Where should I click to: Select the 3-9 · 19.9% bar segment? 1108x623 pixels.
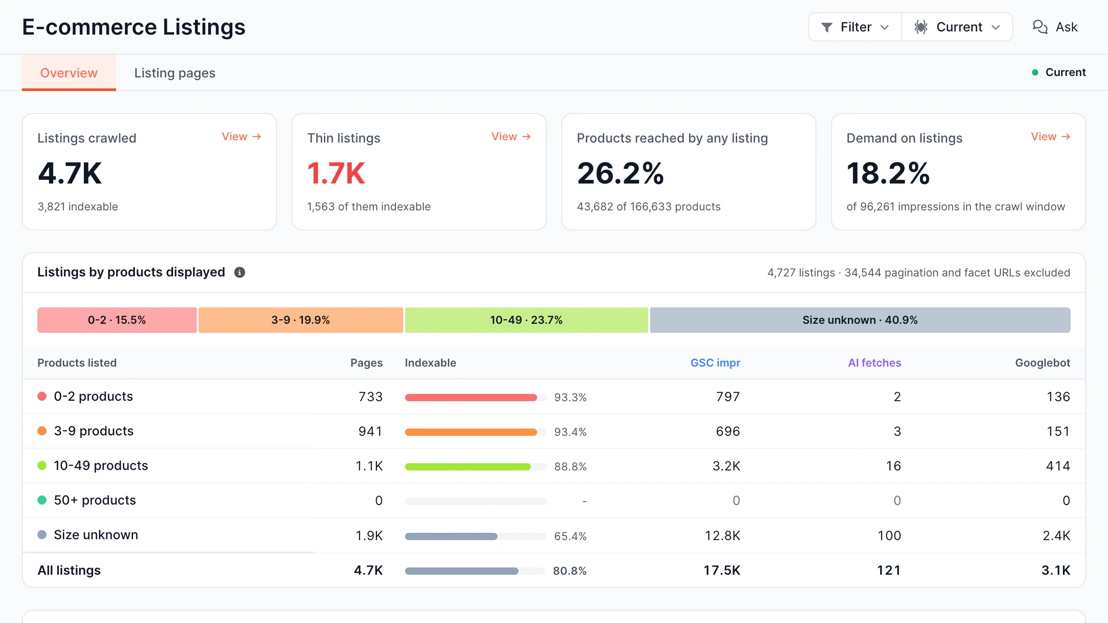[x=301, y=320]
